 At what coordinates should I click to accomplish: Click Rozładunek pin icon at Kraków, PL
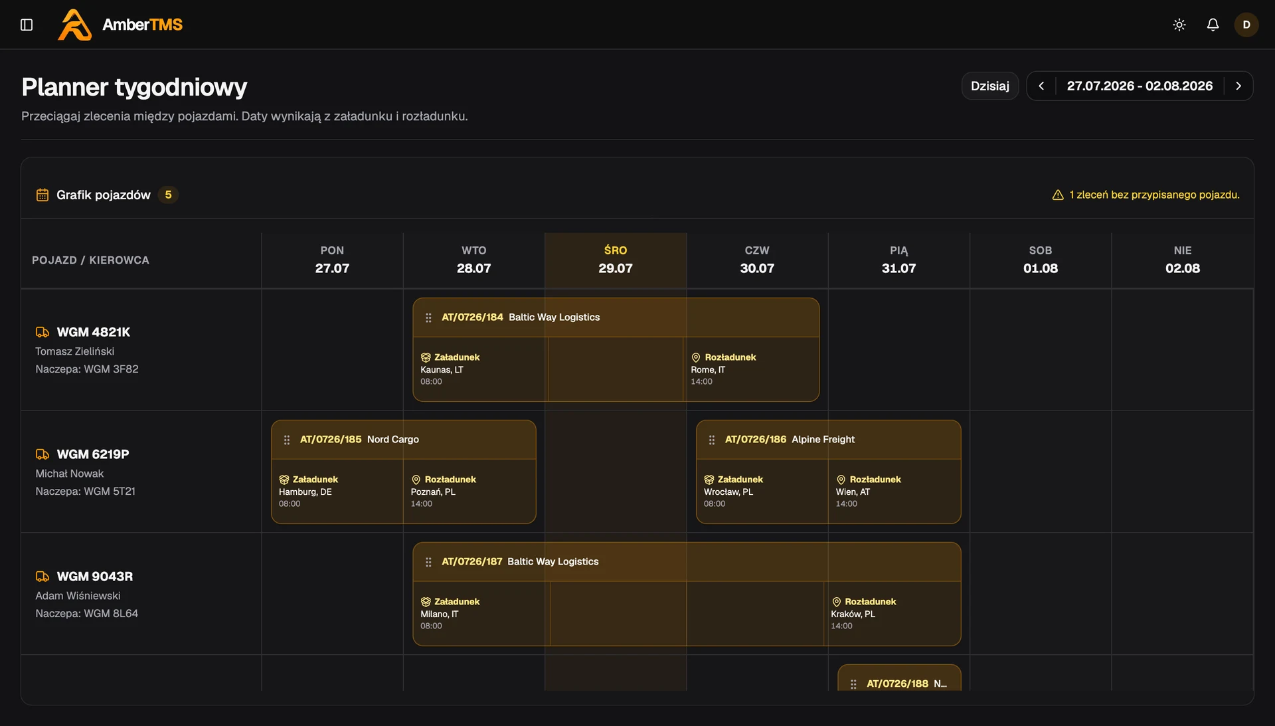pyautogui.click(x=836, y=602)
